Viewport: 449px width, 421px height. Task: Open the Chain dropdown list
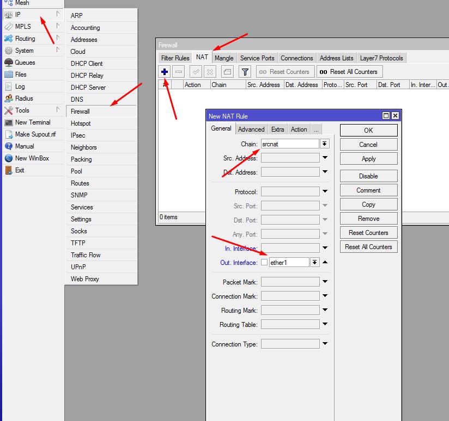click(x=325, y=144)
